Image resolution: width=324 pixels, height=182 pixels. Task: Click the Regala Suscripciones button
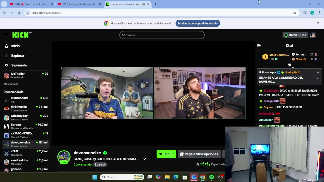(199, 154)
